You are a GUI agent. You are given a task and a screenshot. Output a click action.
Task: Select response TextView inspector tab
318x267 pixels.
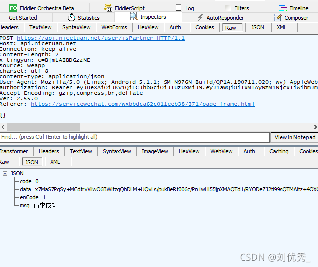pyautogui.click(x=81, y=151)
